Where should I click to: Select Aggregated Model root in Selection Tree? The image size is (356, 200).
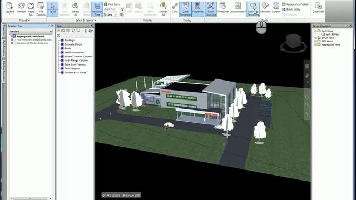[x=30, y=36]
